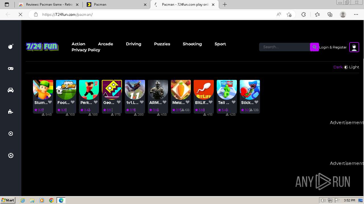Open the Shooting menu item
This screenshot has width=364, height=204.
[192, 44]
